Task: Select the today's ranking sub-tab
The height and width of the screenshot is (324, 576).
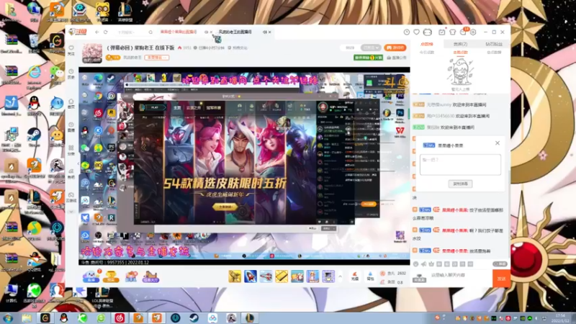Action: 427,53
